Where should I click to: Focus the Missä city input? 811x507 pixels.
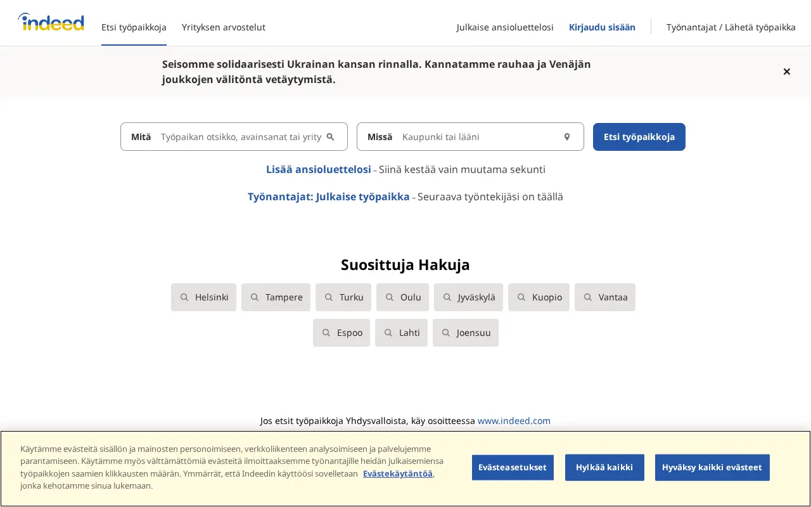[480, 137]
